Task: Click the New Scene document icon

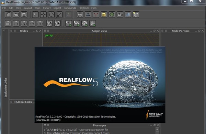Action: click(8, 15)
